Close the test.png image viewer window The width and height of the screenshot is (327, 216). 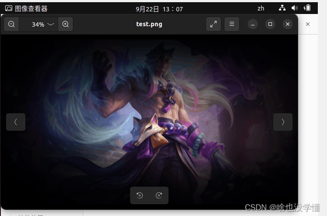click(288, 24)
